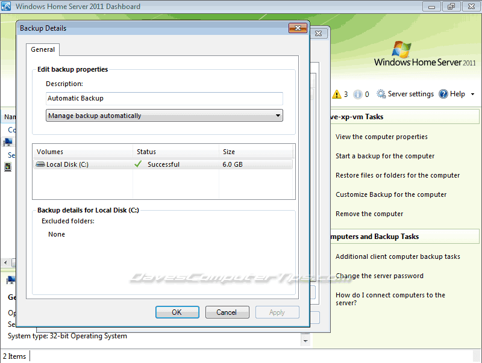482x363 pixels.
Task: Click Restore files or folders for the computer
Action: tap(398, 175)
